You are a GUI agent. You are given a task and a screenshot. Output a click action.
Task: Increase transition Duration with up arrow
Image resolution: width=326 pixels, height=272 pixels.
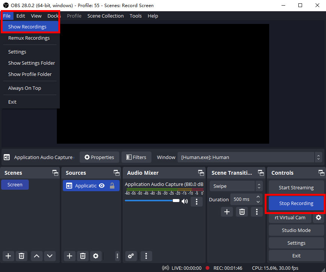258,197
